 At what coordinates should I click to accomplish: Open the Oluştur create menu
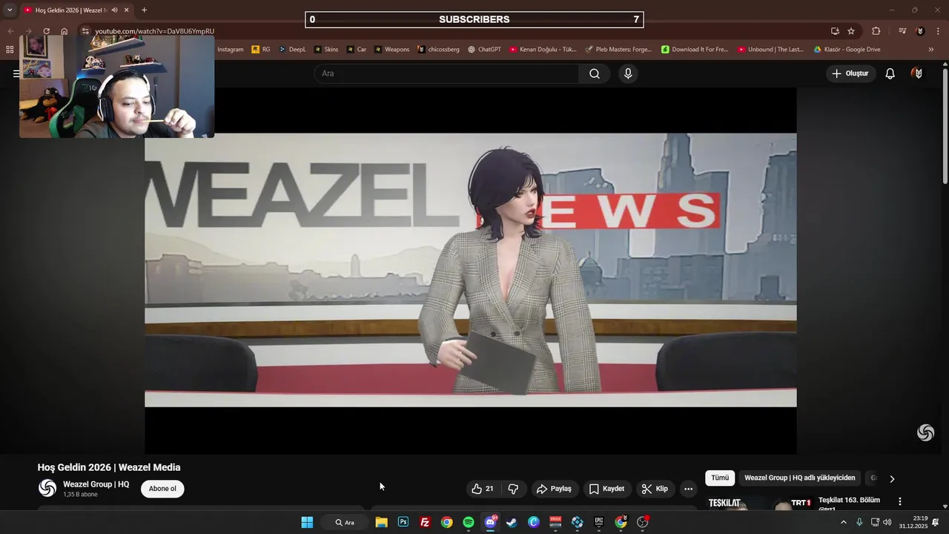[850, 73]
